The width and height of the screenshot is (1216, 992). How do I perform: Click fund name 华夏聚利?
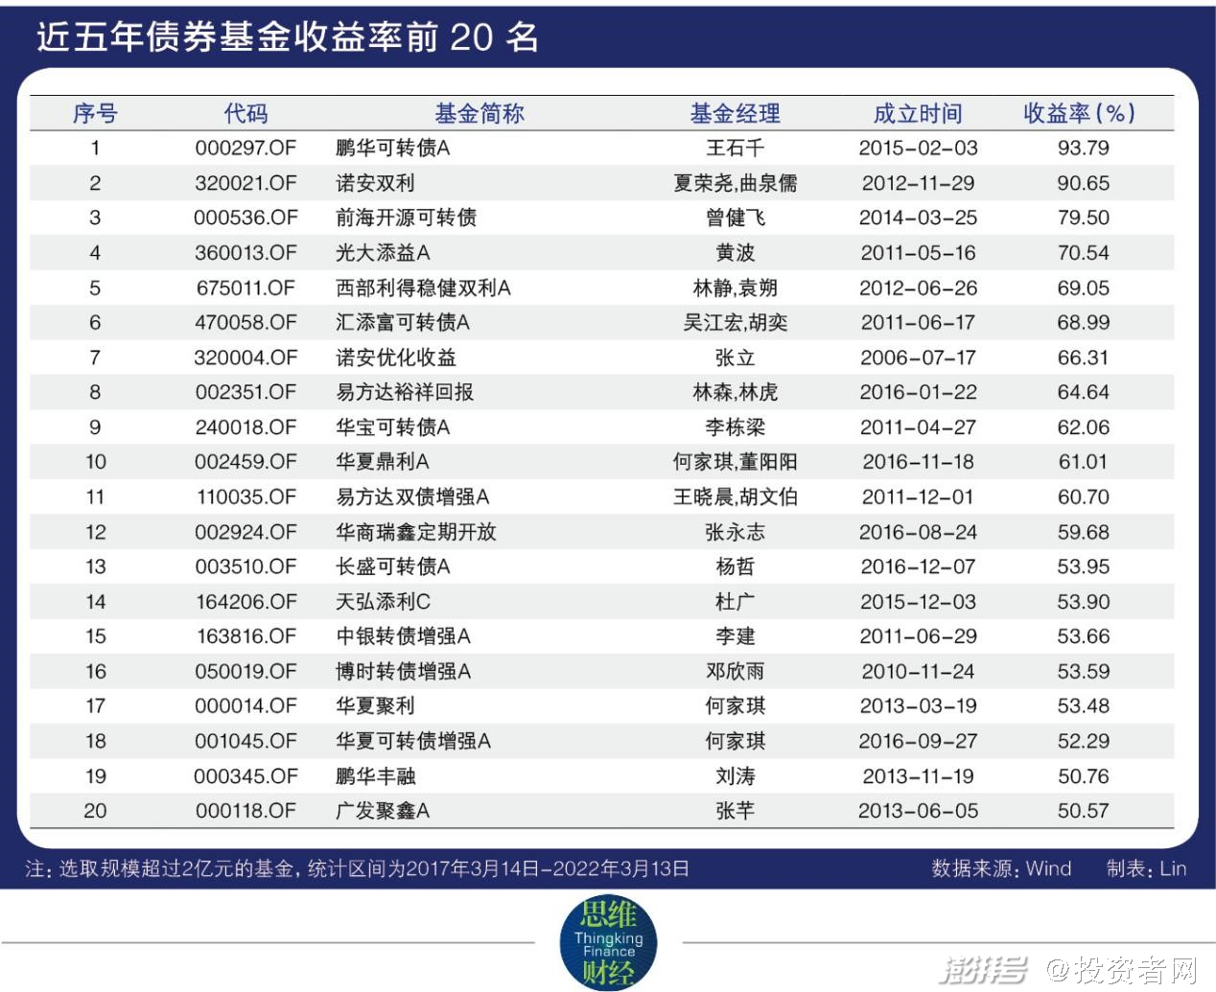coord(375,706)
